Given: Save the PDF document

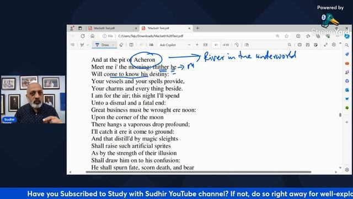Looking at the screenshot, I should 308,45.
